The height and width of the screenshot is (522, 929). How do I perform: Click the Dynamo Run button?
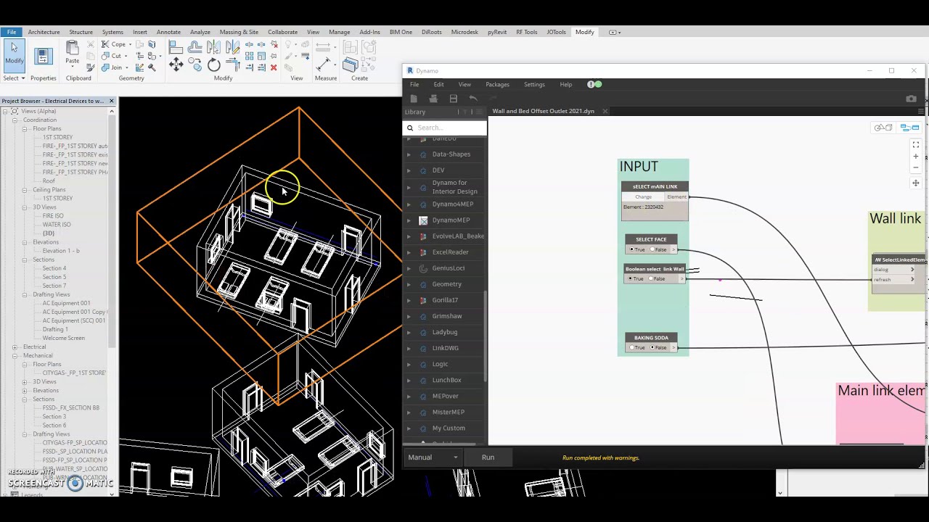click(x=488, y=457)
